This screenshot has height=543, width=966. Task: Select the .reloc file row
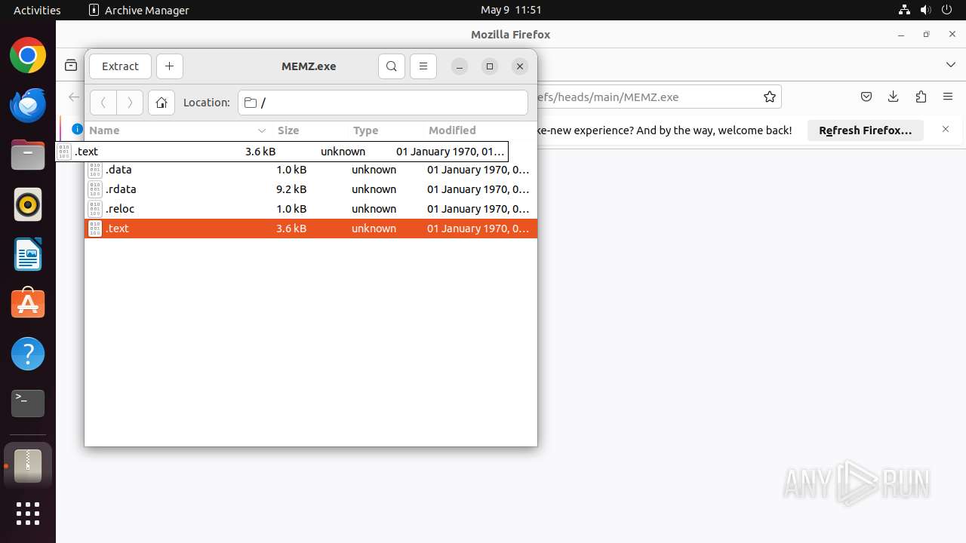click(311, 209)
